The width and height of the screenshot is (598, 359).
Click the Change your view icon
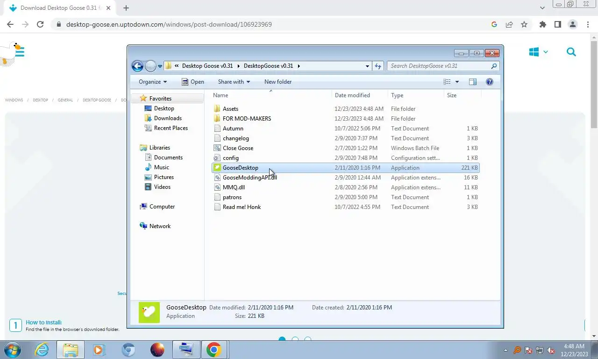pyautogui.click(x=447, y=82)
